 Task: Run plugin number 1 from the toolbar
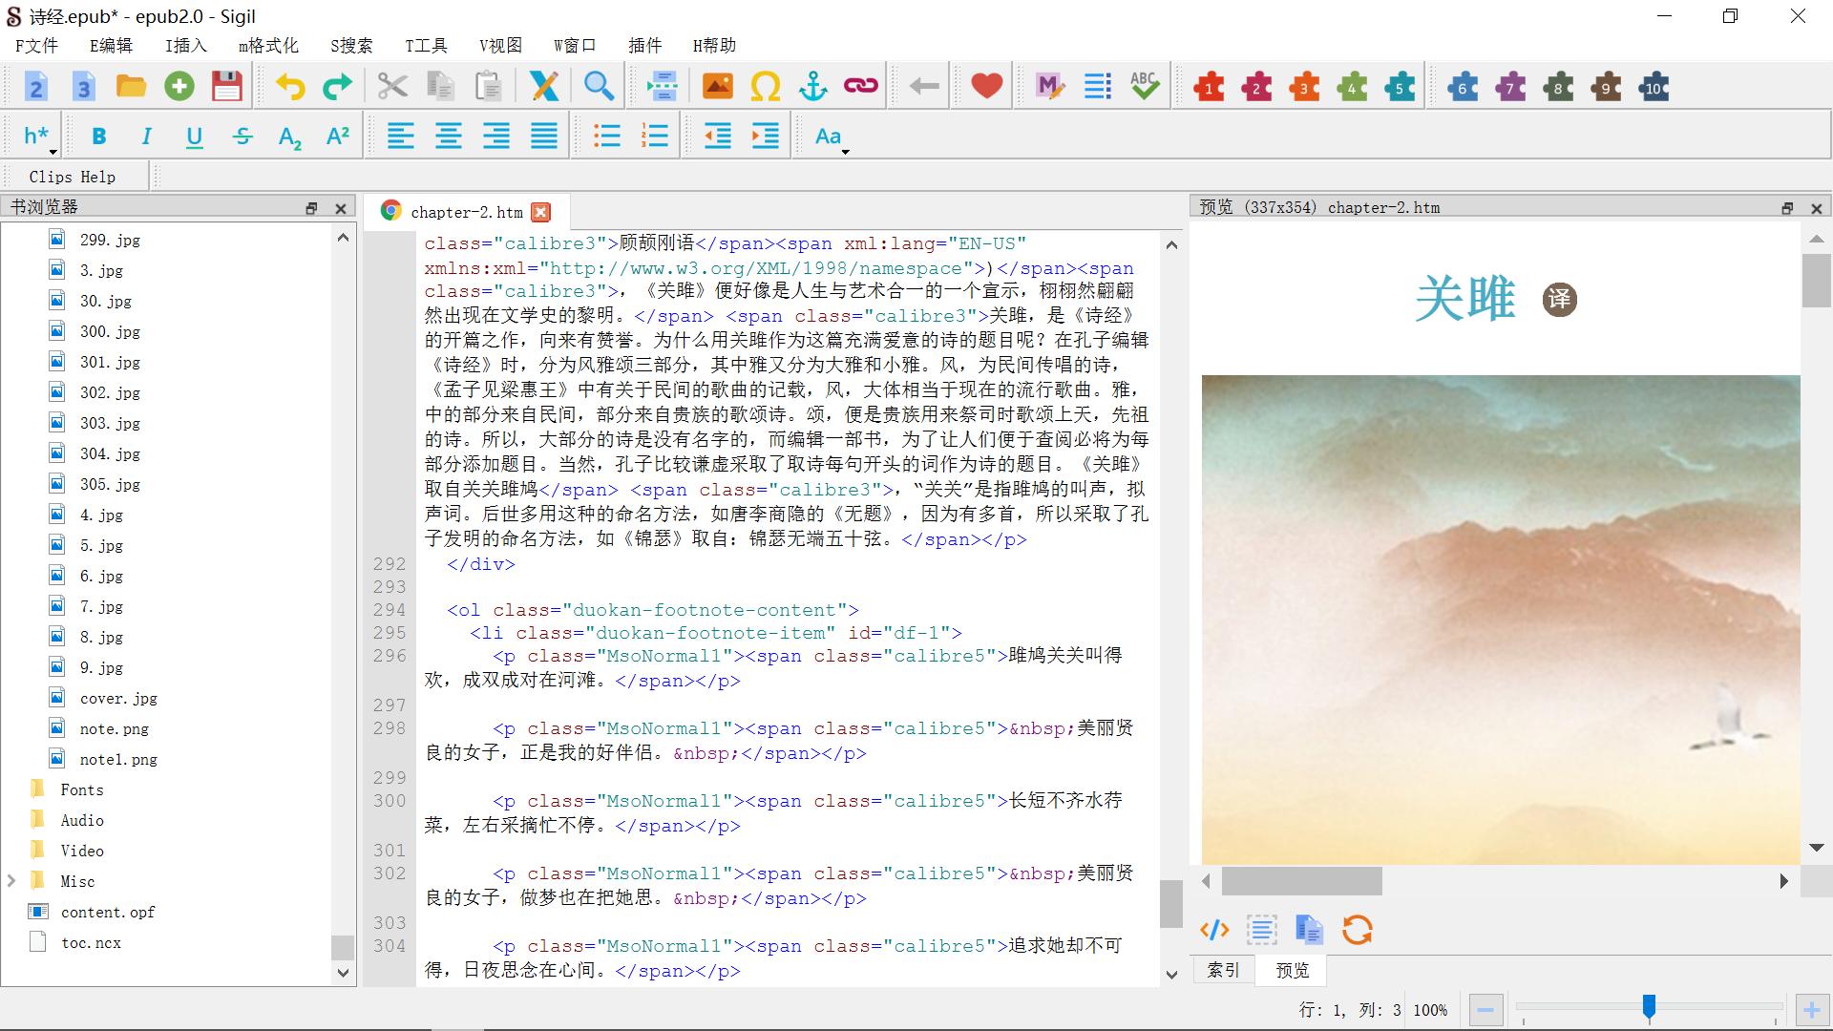click(1208, 85)
